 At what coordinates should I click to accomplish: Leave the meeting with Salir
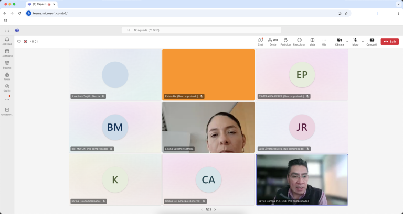[389, 41]
